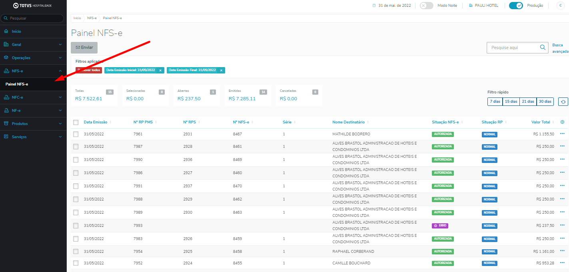Toggle the Produção switch
Viewport: 569px width, 272px height.
tap(516, 6)
